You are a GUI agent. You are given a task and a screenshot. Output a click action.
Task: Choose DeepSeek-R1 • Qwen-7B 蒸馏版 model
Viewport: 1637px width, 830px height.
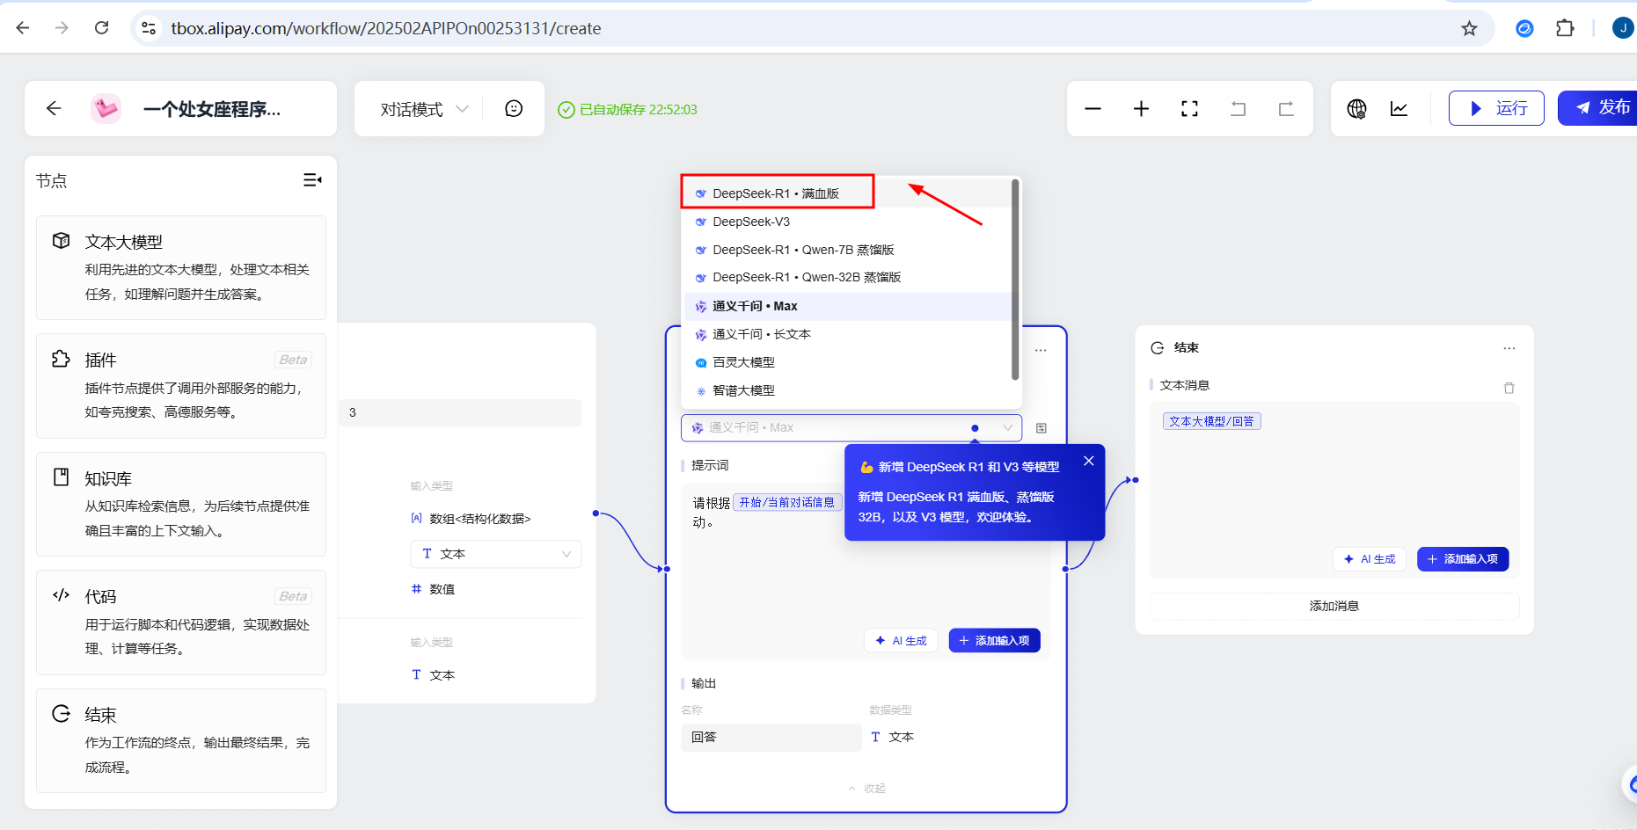point(847,250)
